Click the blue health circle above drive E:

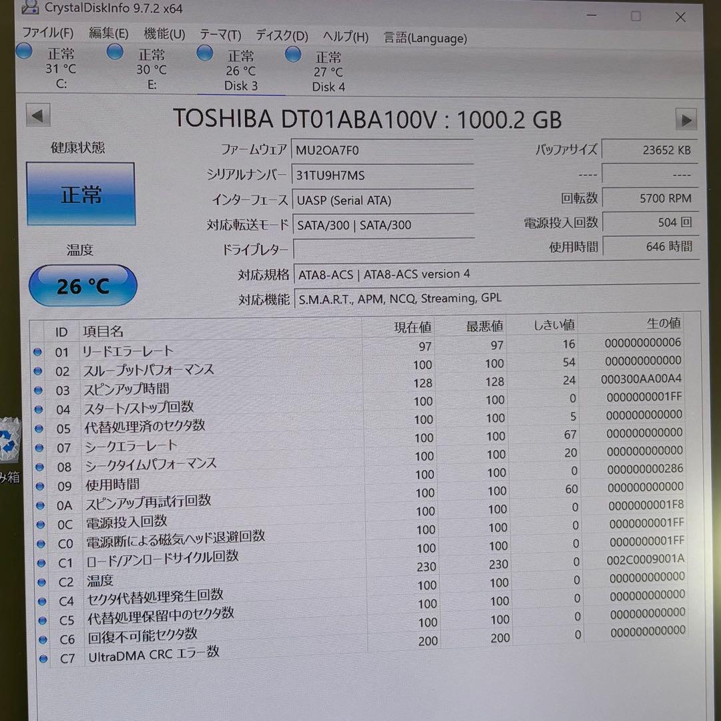(114, 51)
